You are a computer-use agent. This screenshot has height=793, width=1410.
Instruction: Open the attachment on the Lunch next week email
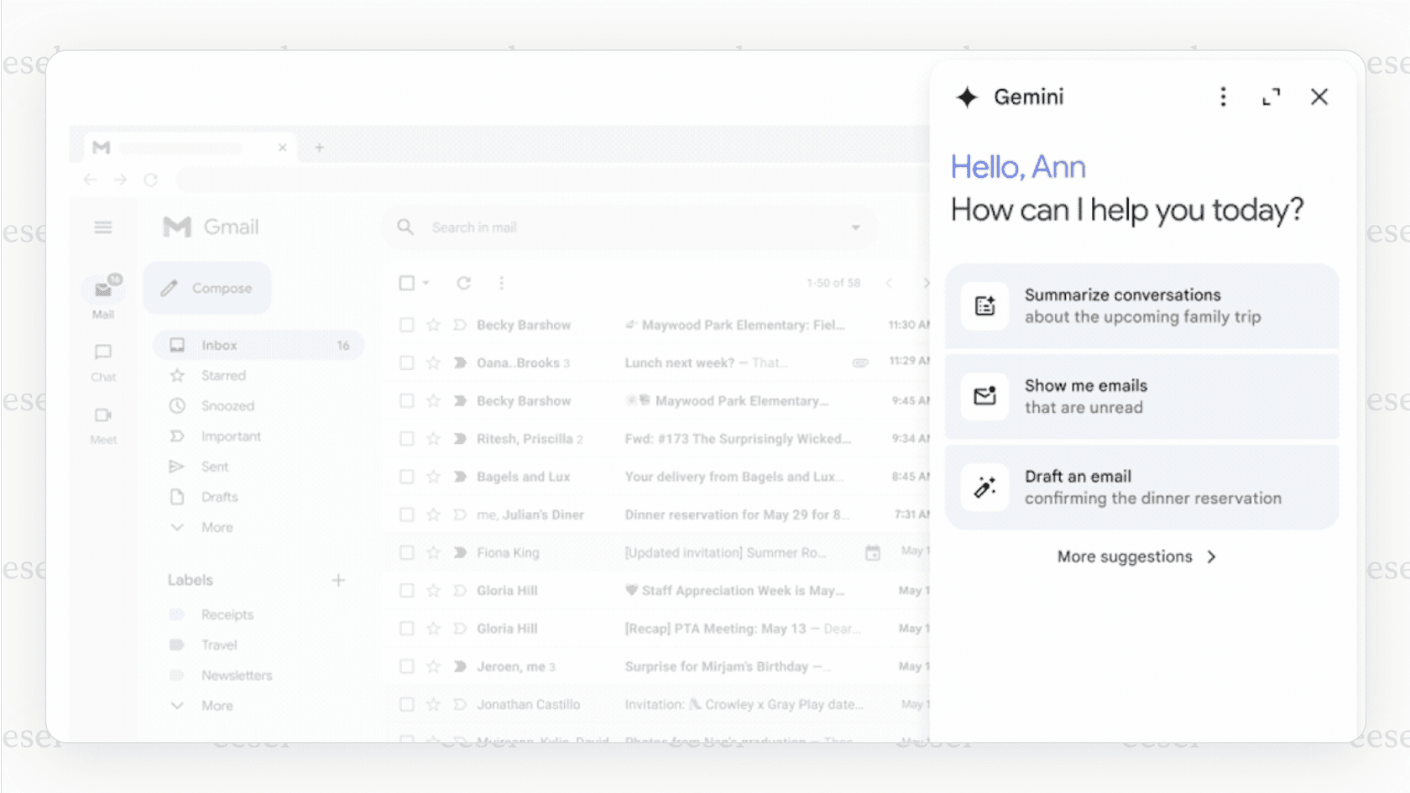861,363
